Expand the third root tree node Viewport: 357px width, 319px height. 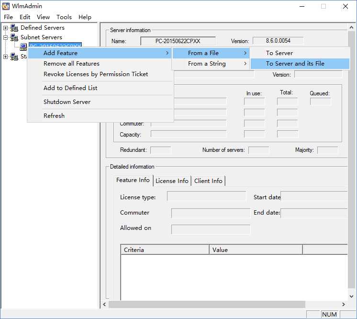[5, 57]
